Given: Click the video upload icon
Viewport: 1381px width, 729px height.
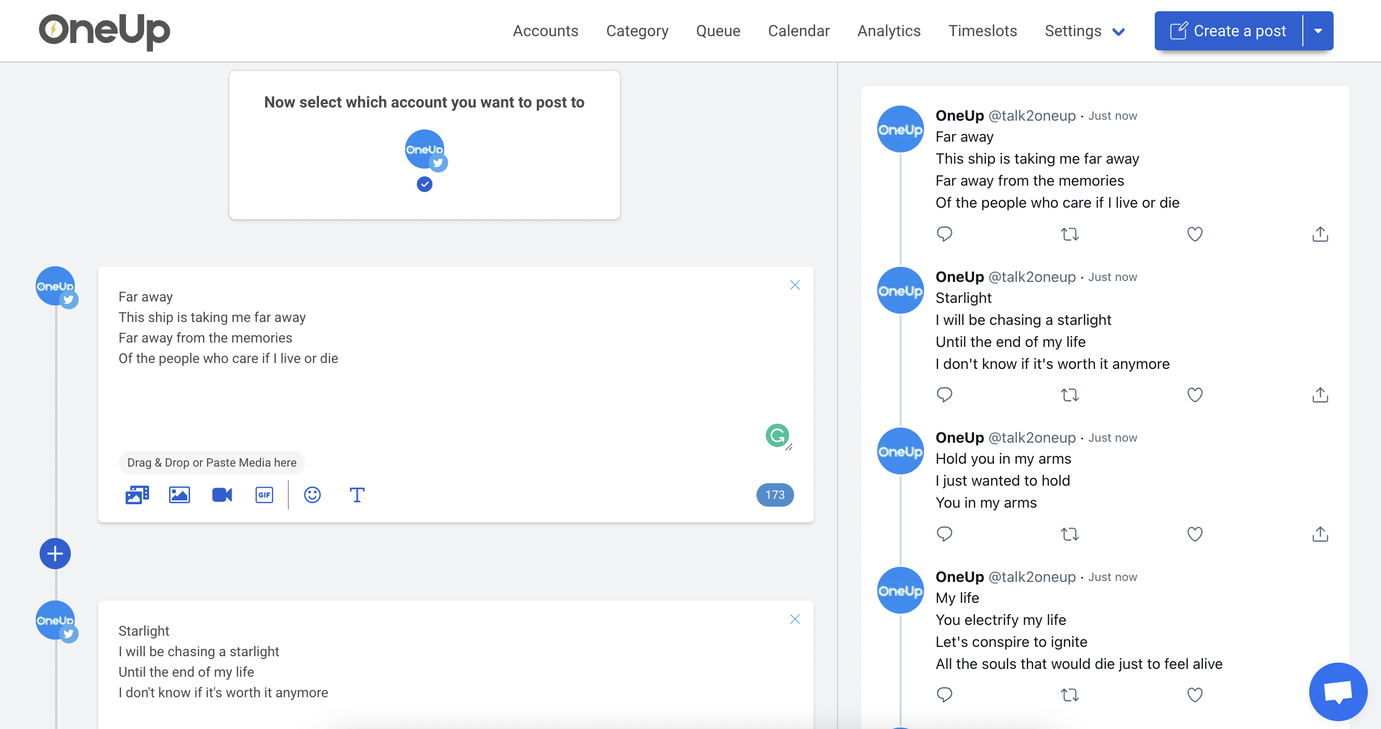Looking at the screenshot, I should [x=222, y=495].
